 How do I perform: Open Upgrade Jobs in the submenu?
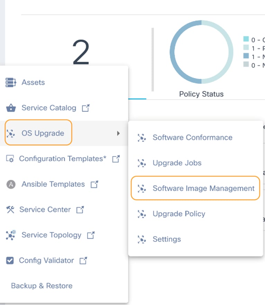tap(177, 163)
